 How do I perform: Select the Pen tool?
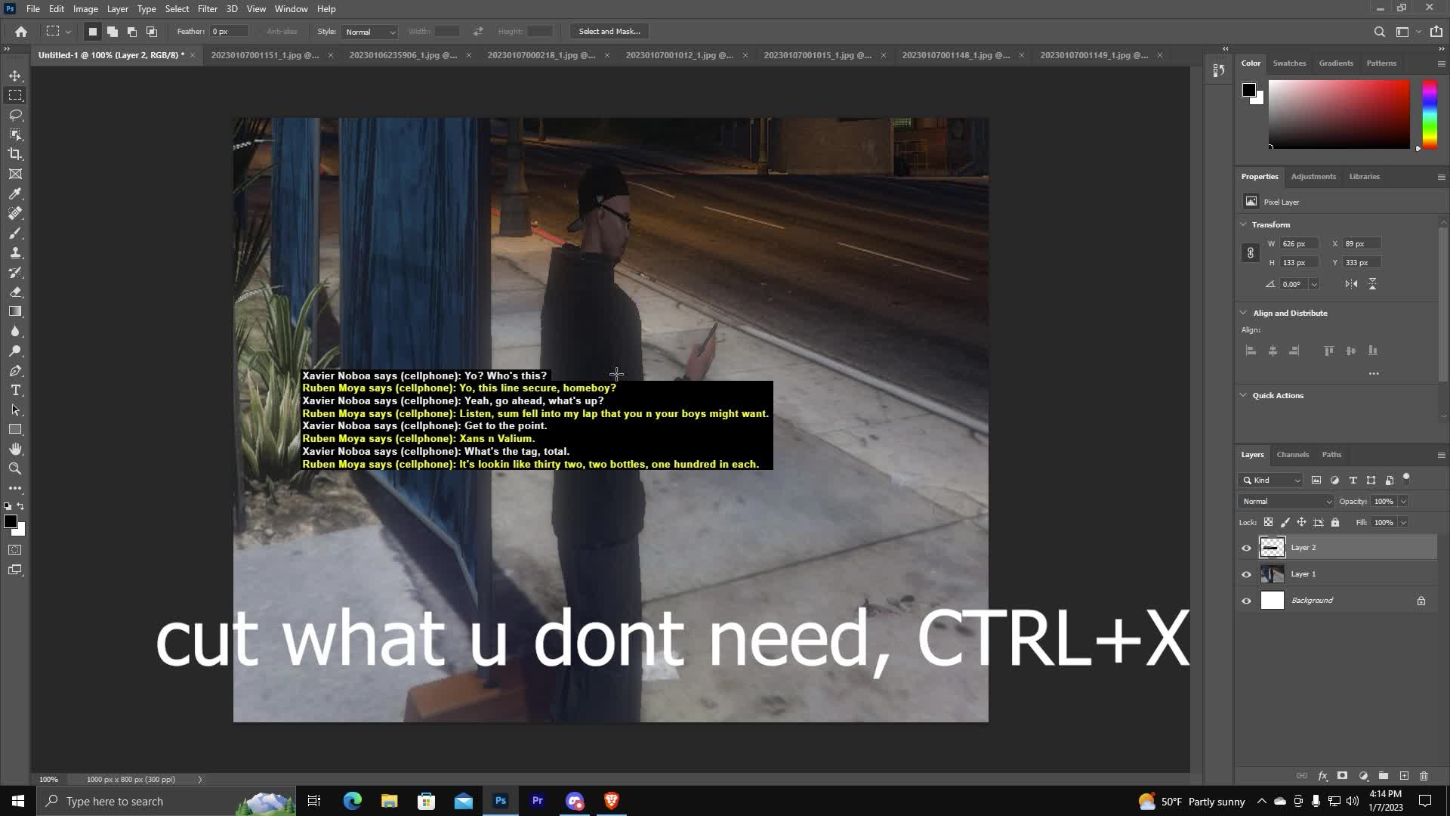(x=15, y=370)
